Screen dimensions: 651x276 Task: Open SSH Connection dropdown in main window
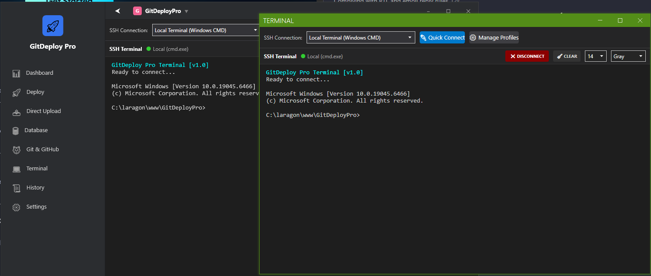206,30
